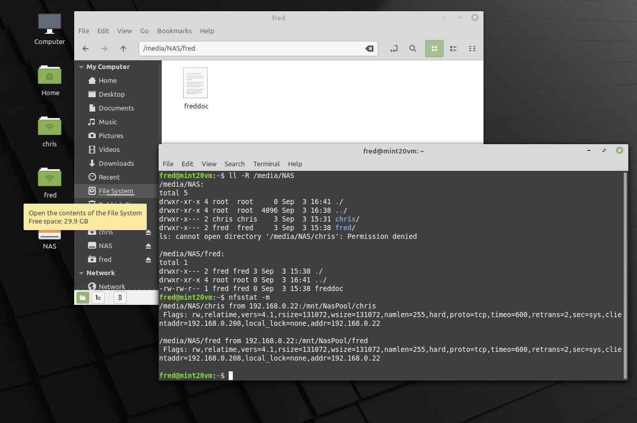Open the file manager Edit menu
The image size is (637, 423).
(x=103, y=31)
